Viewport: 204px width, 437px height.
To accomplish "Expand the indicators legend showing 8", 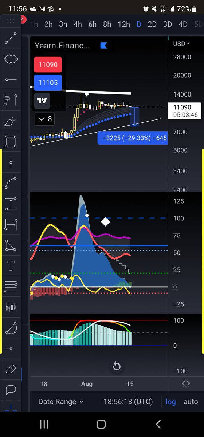I will [45, 118].
